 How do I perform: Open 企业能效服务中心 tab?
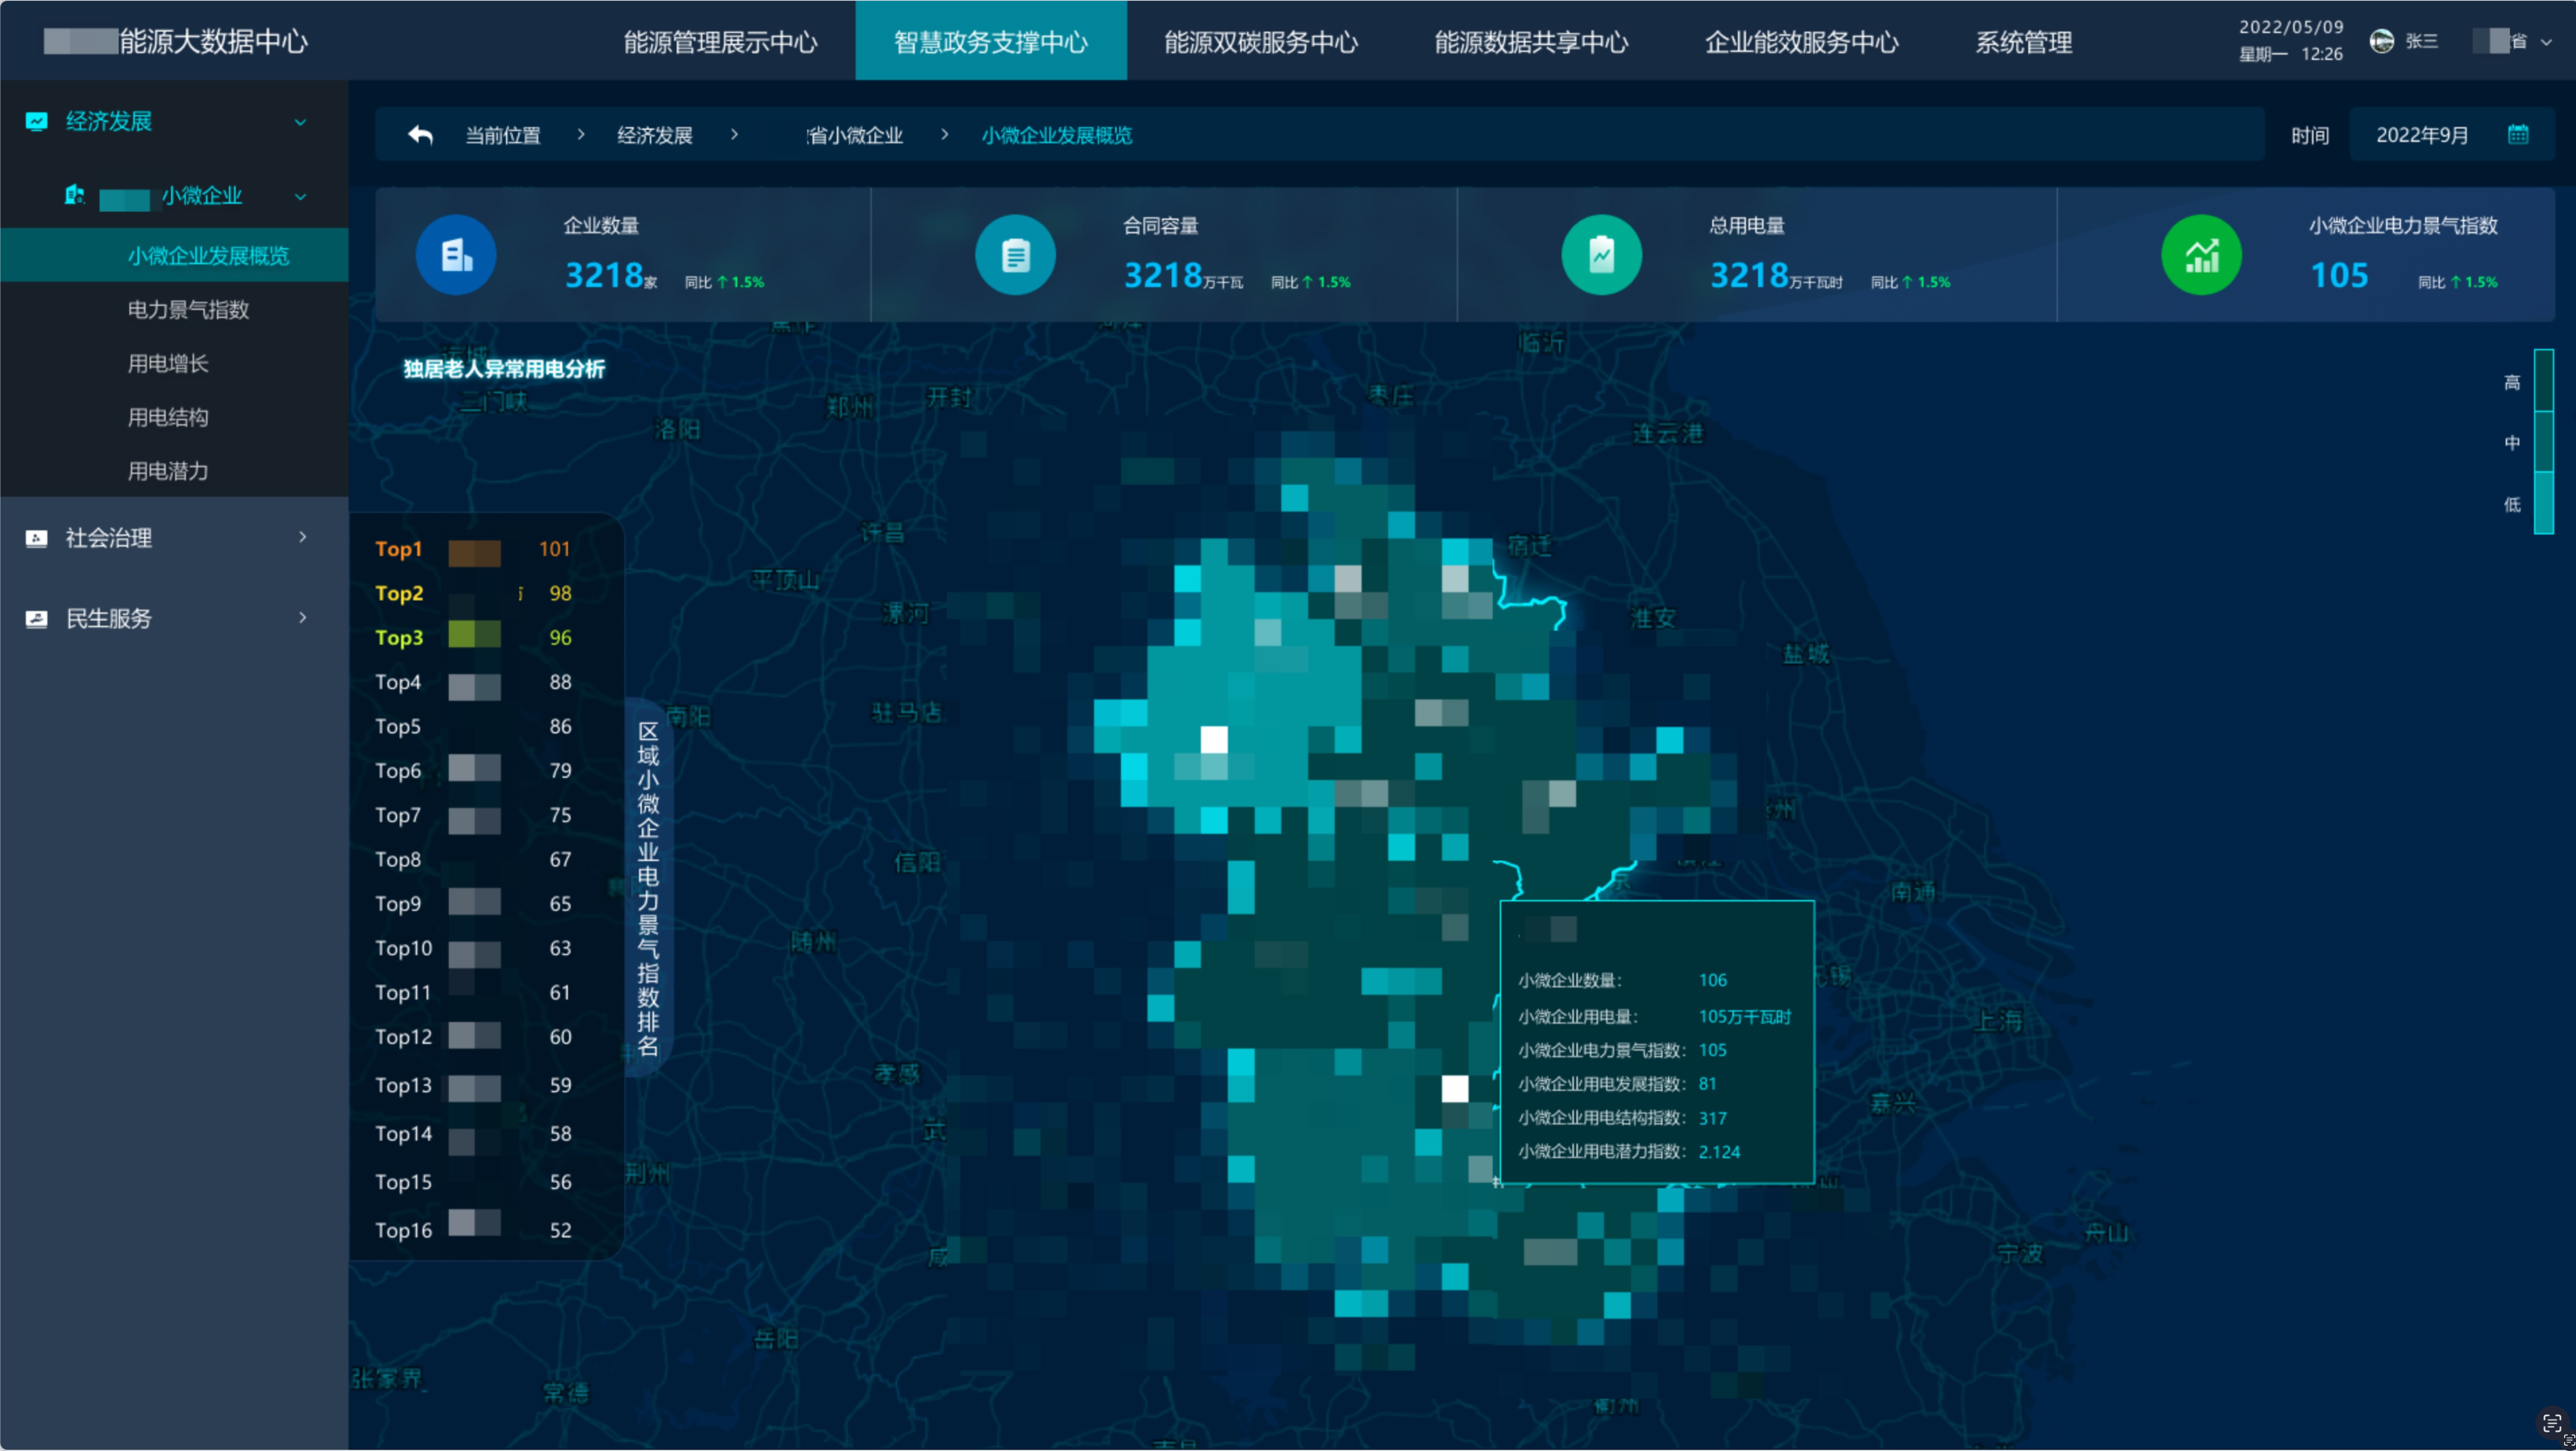(1801, 41)
